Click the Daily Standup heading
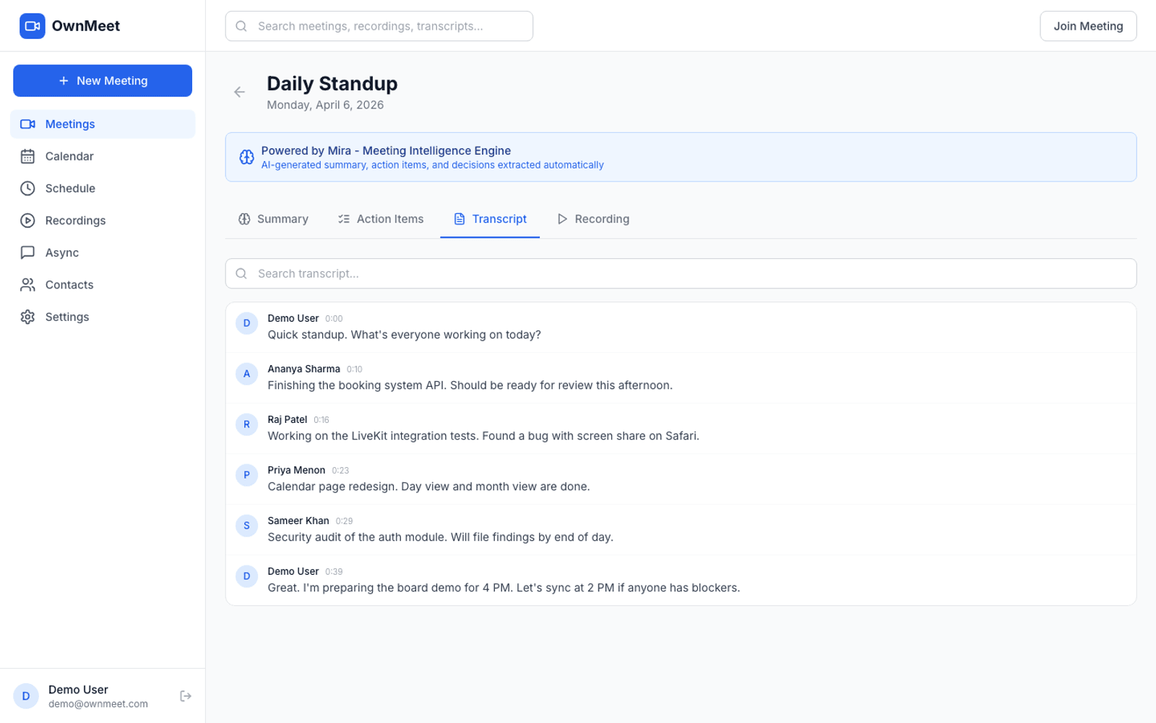Screen dimensions: 1156x723 (x=332, y=83)
